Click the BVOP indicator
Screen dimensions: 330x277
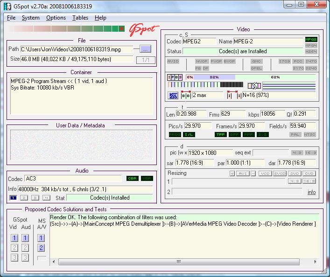[229, 62]
